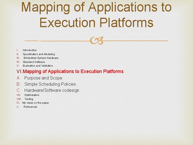Viewport: 193px width, 145px height.
Task: Click the 'Purpose and Scope' sub-item
Action: 43,78
